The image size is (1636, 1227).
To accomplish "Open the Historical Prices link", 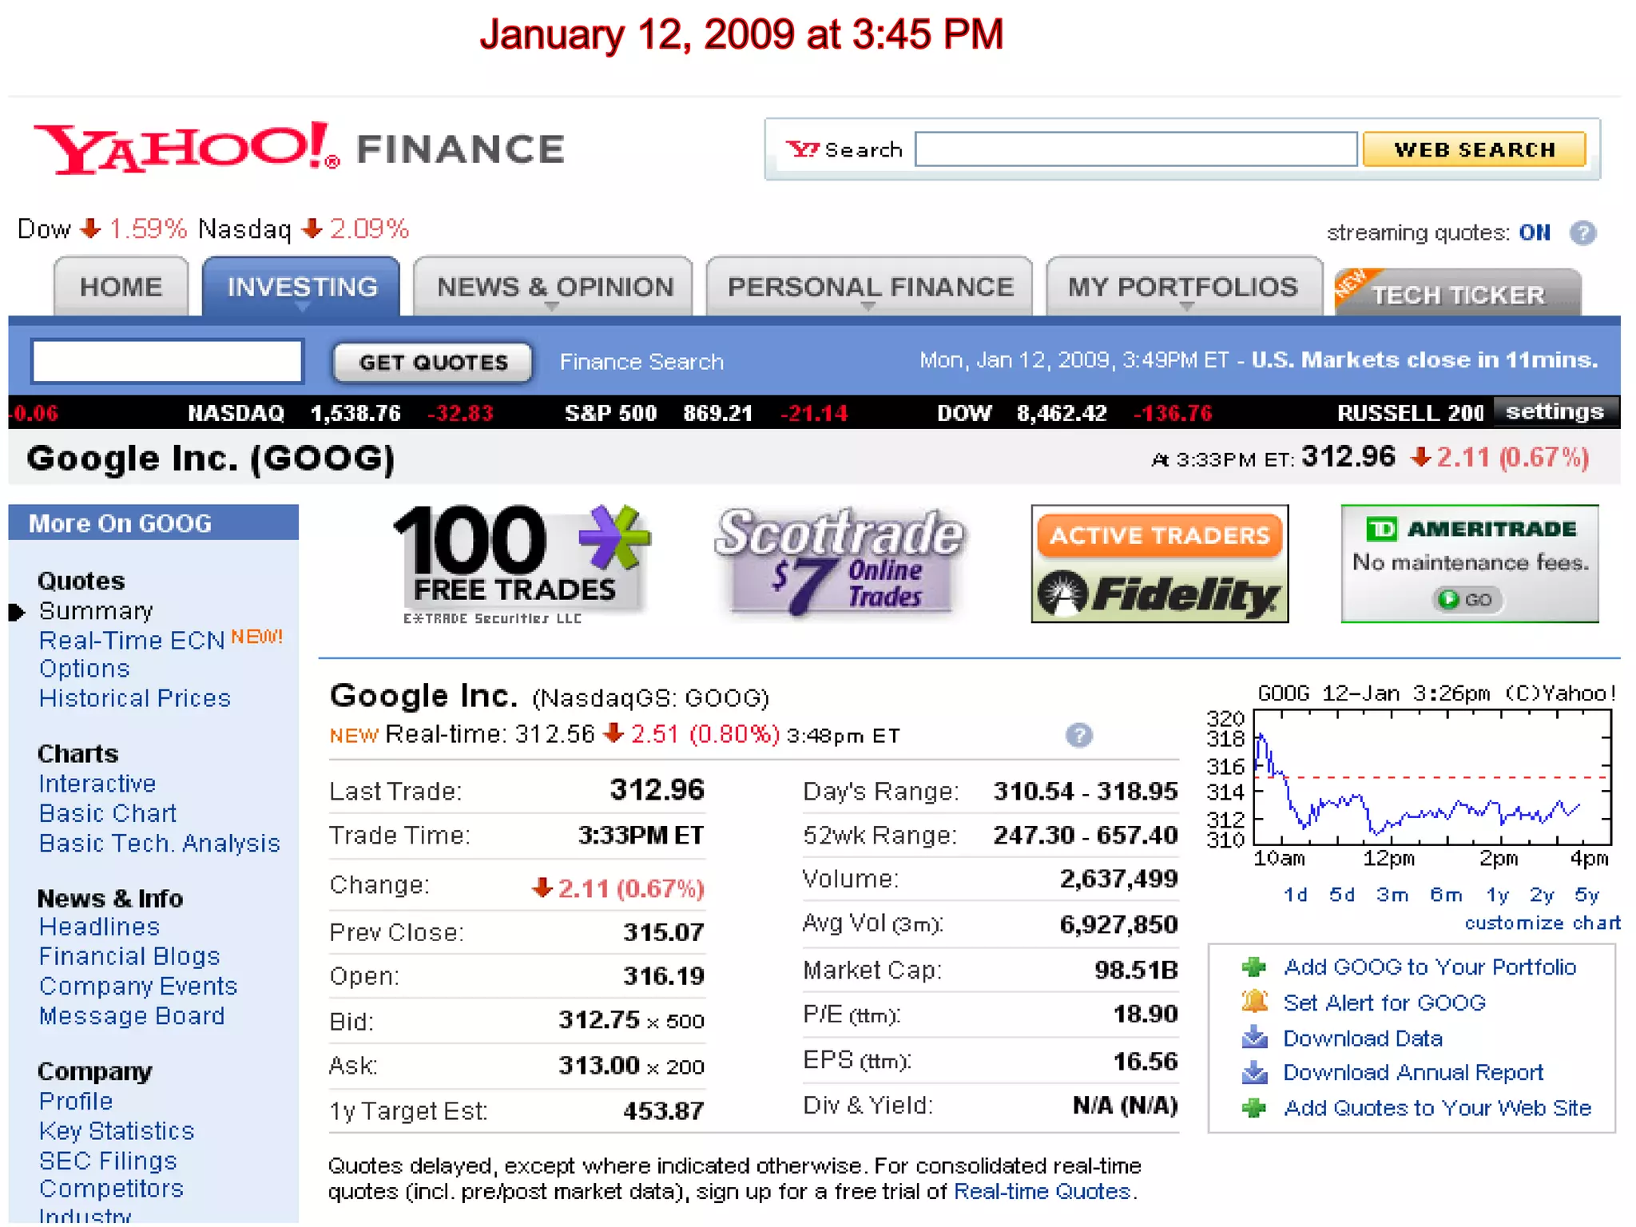I will [135, 699].
